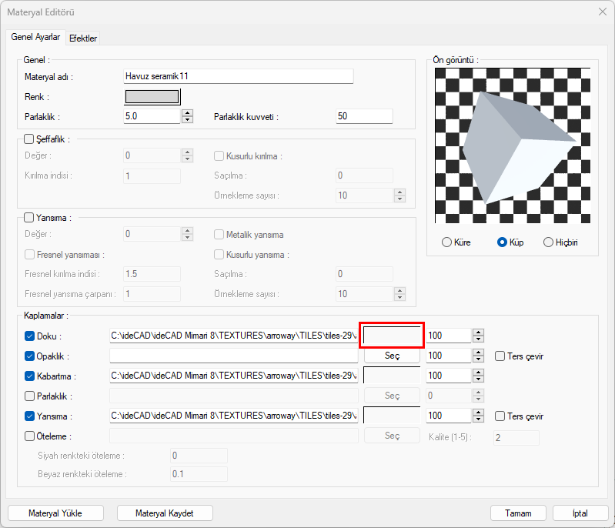Enable the Şeffaflık checkbox

tap(30, 139)
